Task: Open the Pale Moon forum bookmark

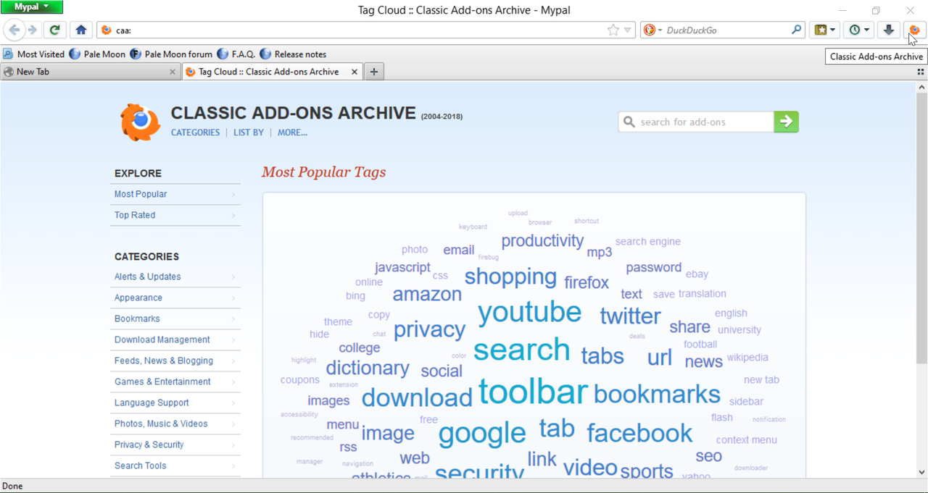Action: [x=171, y=54]
